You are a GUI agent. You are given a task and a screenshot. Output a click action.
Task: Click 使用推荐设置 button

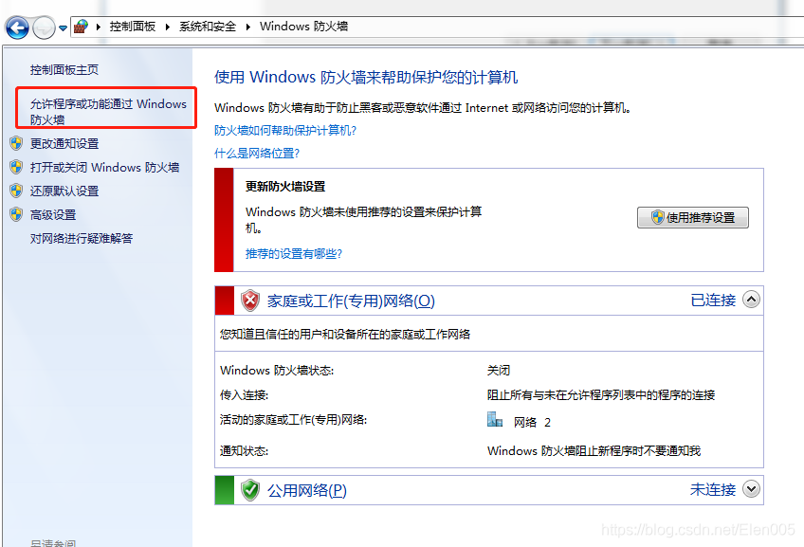click(693, 217)
